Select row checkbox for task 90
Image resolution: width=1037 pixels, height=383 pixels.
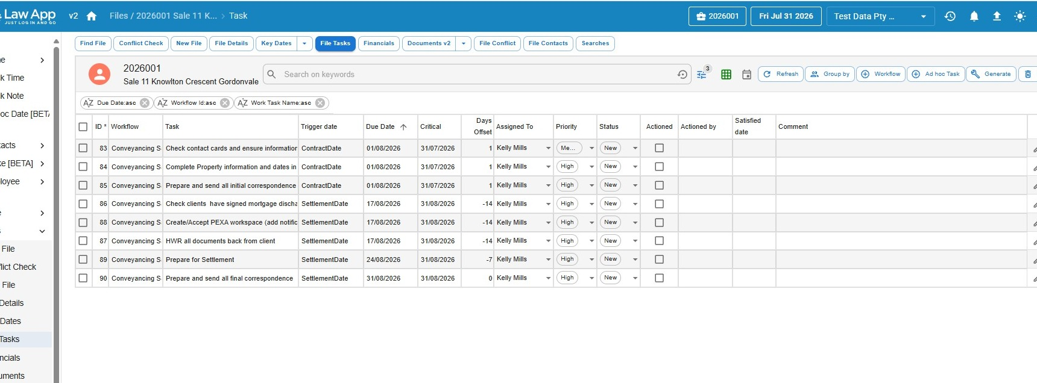pyautogui.click(x=83, y=278)
